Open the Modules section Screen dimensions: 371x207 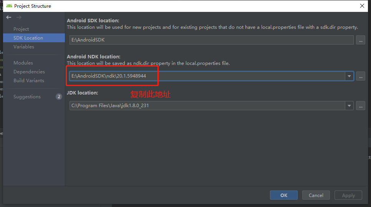(23, 63)
